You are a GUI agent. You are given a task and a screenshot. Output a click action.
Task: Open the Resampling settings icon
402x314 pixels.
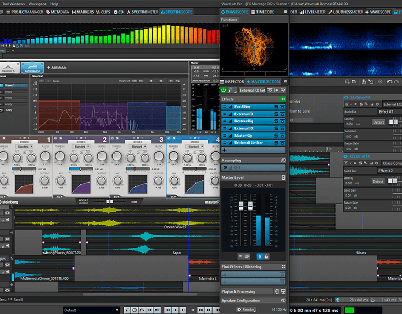[283, 160]
